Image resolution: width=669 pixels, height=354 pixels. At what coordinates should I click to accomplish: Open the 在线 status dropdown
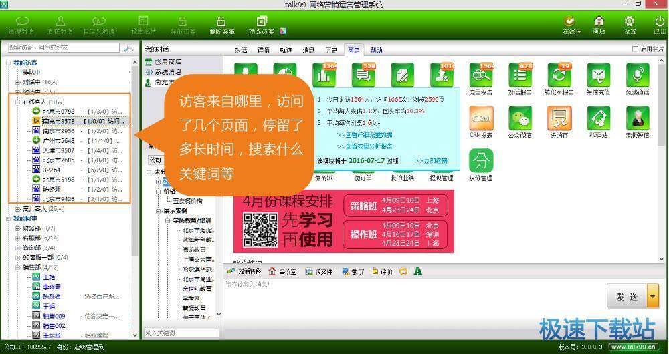572,31
